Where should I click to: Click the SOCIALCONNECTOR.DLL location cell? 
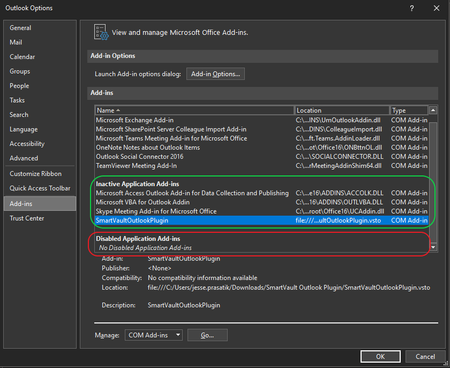[340, 157]
